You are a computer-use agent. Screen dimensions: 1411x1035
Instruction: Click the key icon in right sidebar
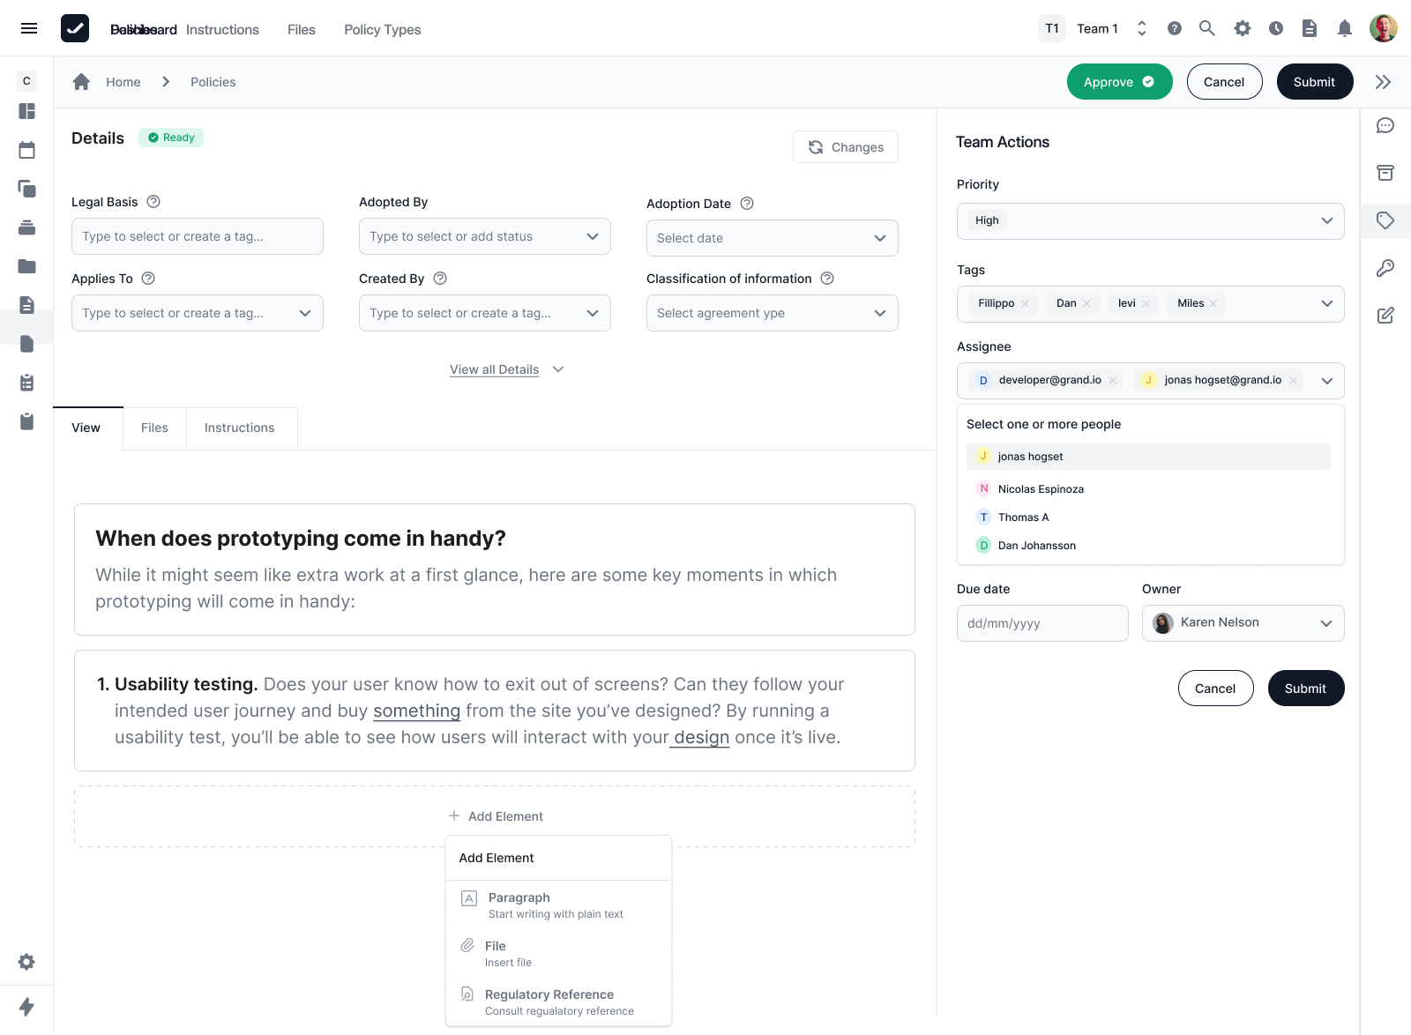click(1385, 268)
